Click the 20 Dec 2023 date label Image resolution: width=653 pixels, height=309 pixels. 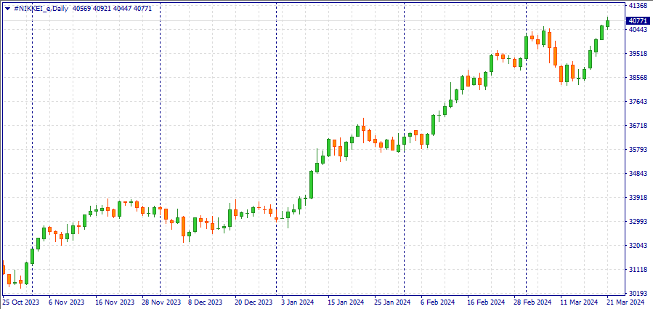254,302
